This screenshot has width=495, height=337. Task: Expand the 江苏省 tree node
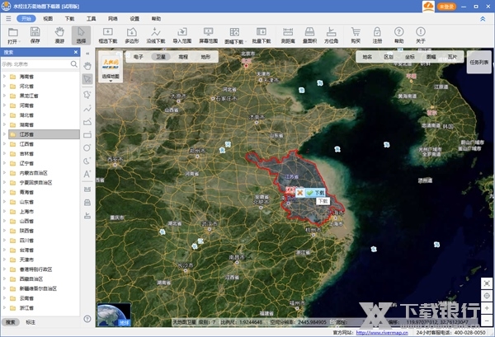click(6, 133)
